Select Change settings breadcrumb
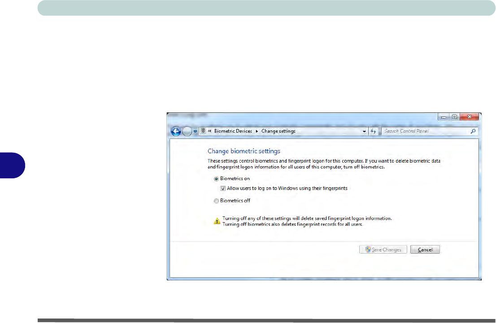The image size is (496, 323). 278,131
